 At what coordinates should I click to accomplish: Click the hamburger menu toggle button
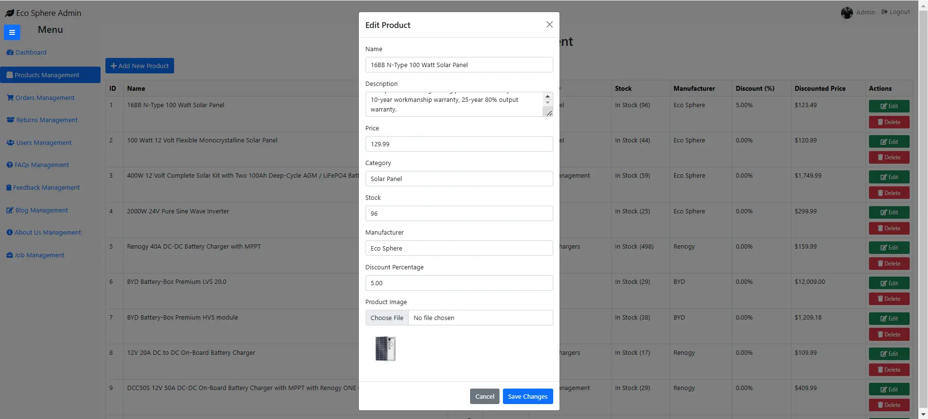pos(12,32)
